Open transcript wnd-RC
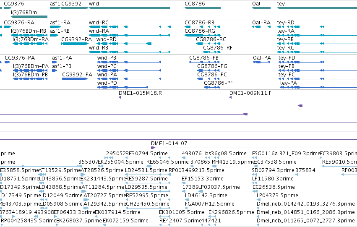 (x=99, y=23)
